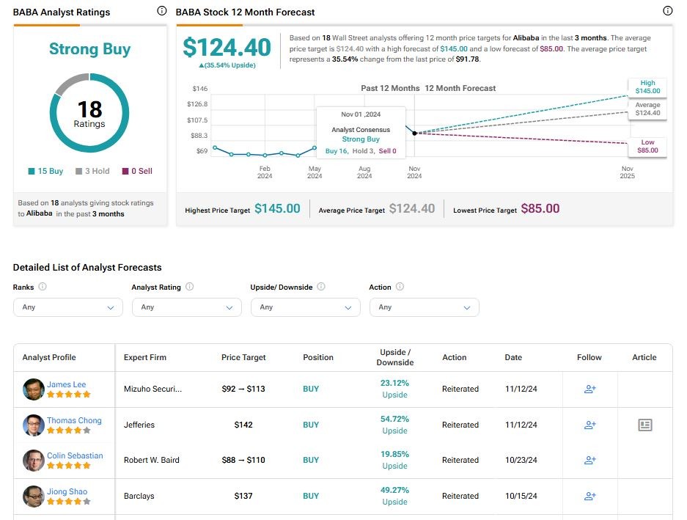Click the 23.12% Upside value
687x520 pixels.
pyautogui.click(x=394, y=389)
